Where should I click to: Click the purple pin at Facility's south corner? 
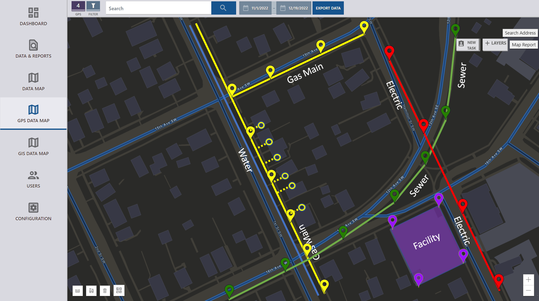pos(418,279)
